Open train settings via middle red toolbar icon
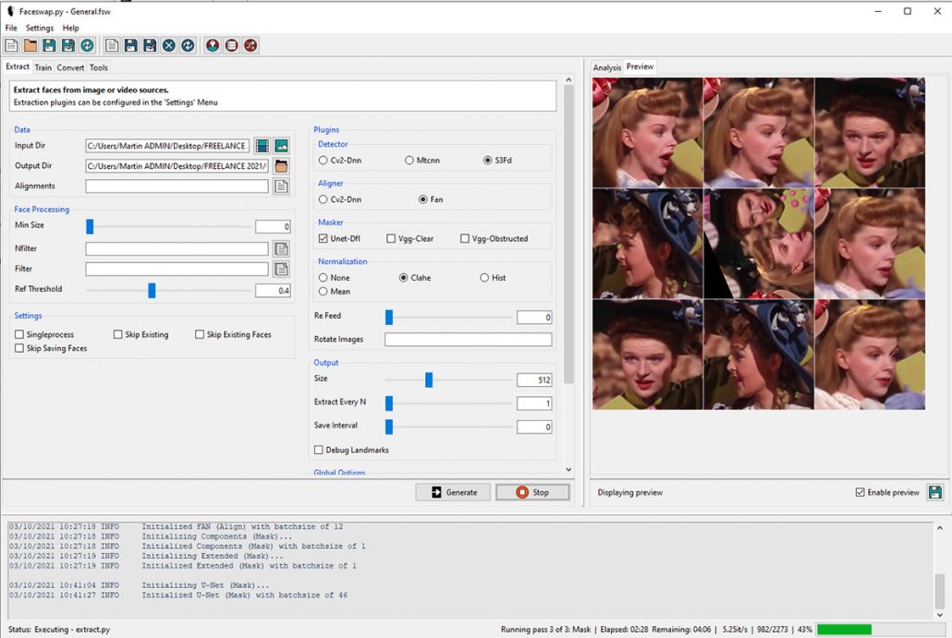This screenshot has width=952, height=638. (x=231, y=45)
